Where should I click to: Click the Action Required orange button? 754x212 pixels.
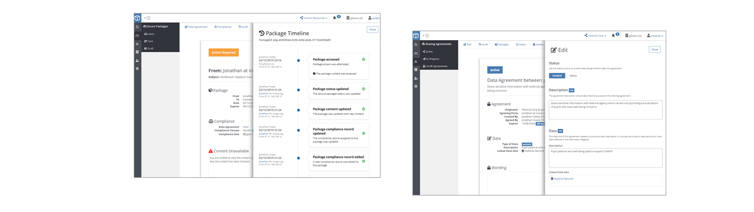click(x=224, y=52)
